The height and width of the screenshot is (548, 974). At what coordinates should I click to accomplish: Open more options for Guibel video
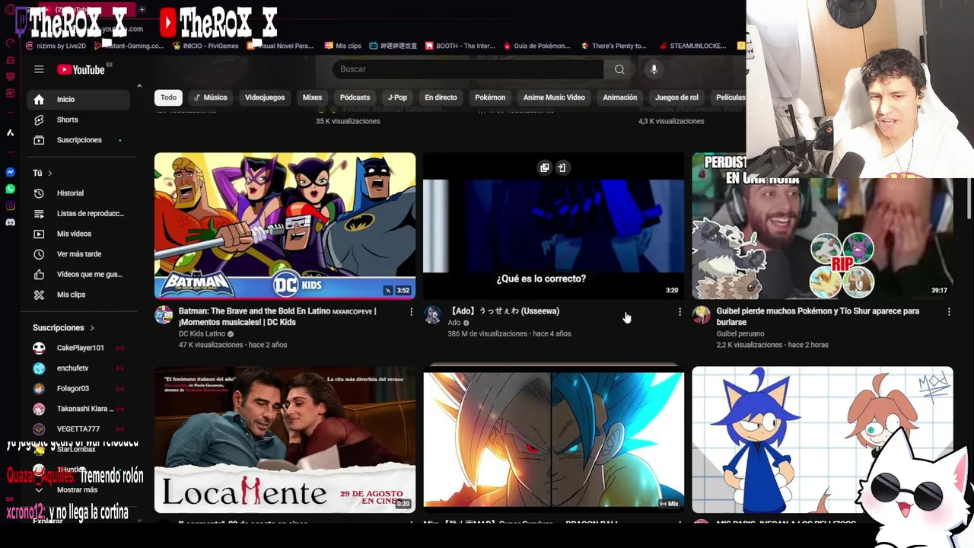(949, 312)
